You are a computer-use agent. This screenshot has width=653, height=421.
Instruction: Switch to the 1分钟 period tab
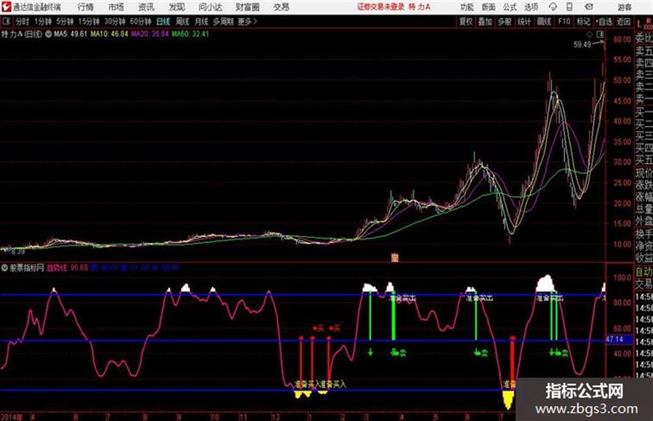tap(43, 21)
